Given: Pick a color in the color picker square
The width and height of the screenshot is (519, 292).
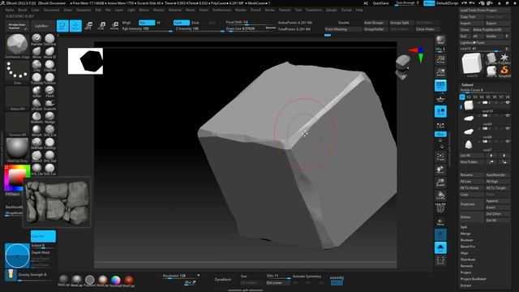Looking at the screenshot, I should pos(16,178).
